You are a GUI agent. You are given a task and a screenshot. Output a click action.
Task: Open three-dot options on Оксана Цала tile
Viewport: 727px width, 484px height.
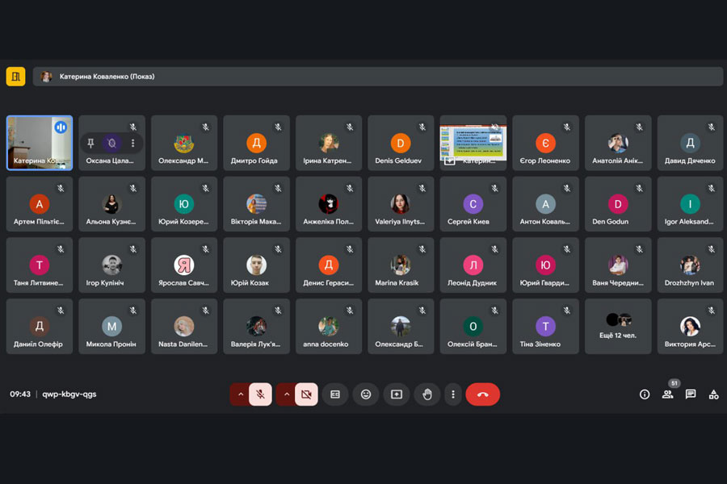133,143
